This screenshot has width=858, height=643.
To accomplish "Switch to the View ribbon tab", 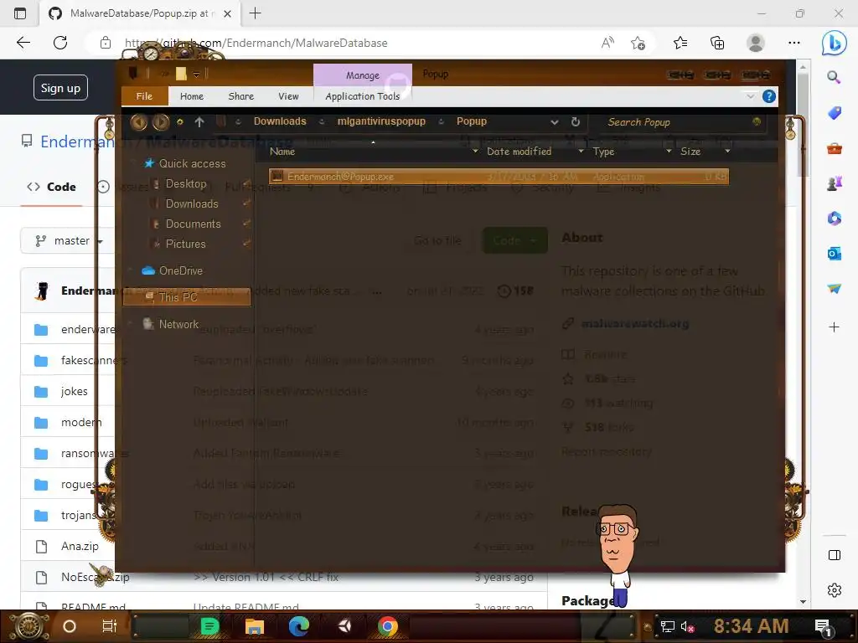I will 288,96.
